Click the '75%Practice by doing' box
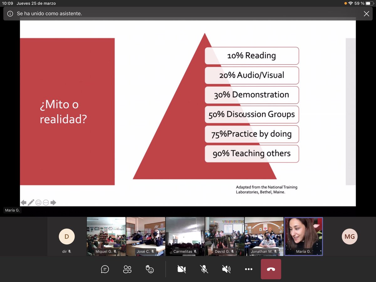The width and height of the screenshot is (376, 282). click(x=252, y=134)
